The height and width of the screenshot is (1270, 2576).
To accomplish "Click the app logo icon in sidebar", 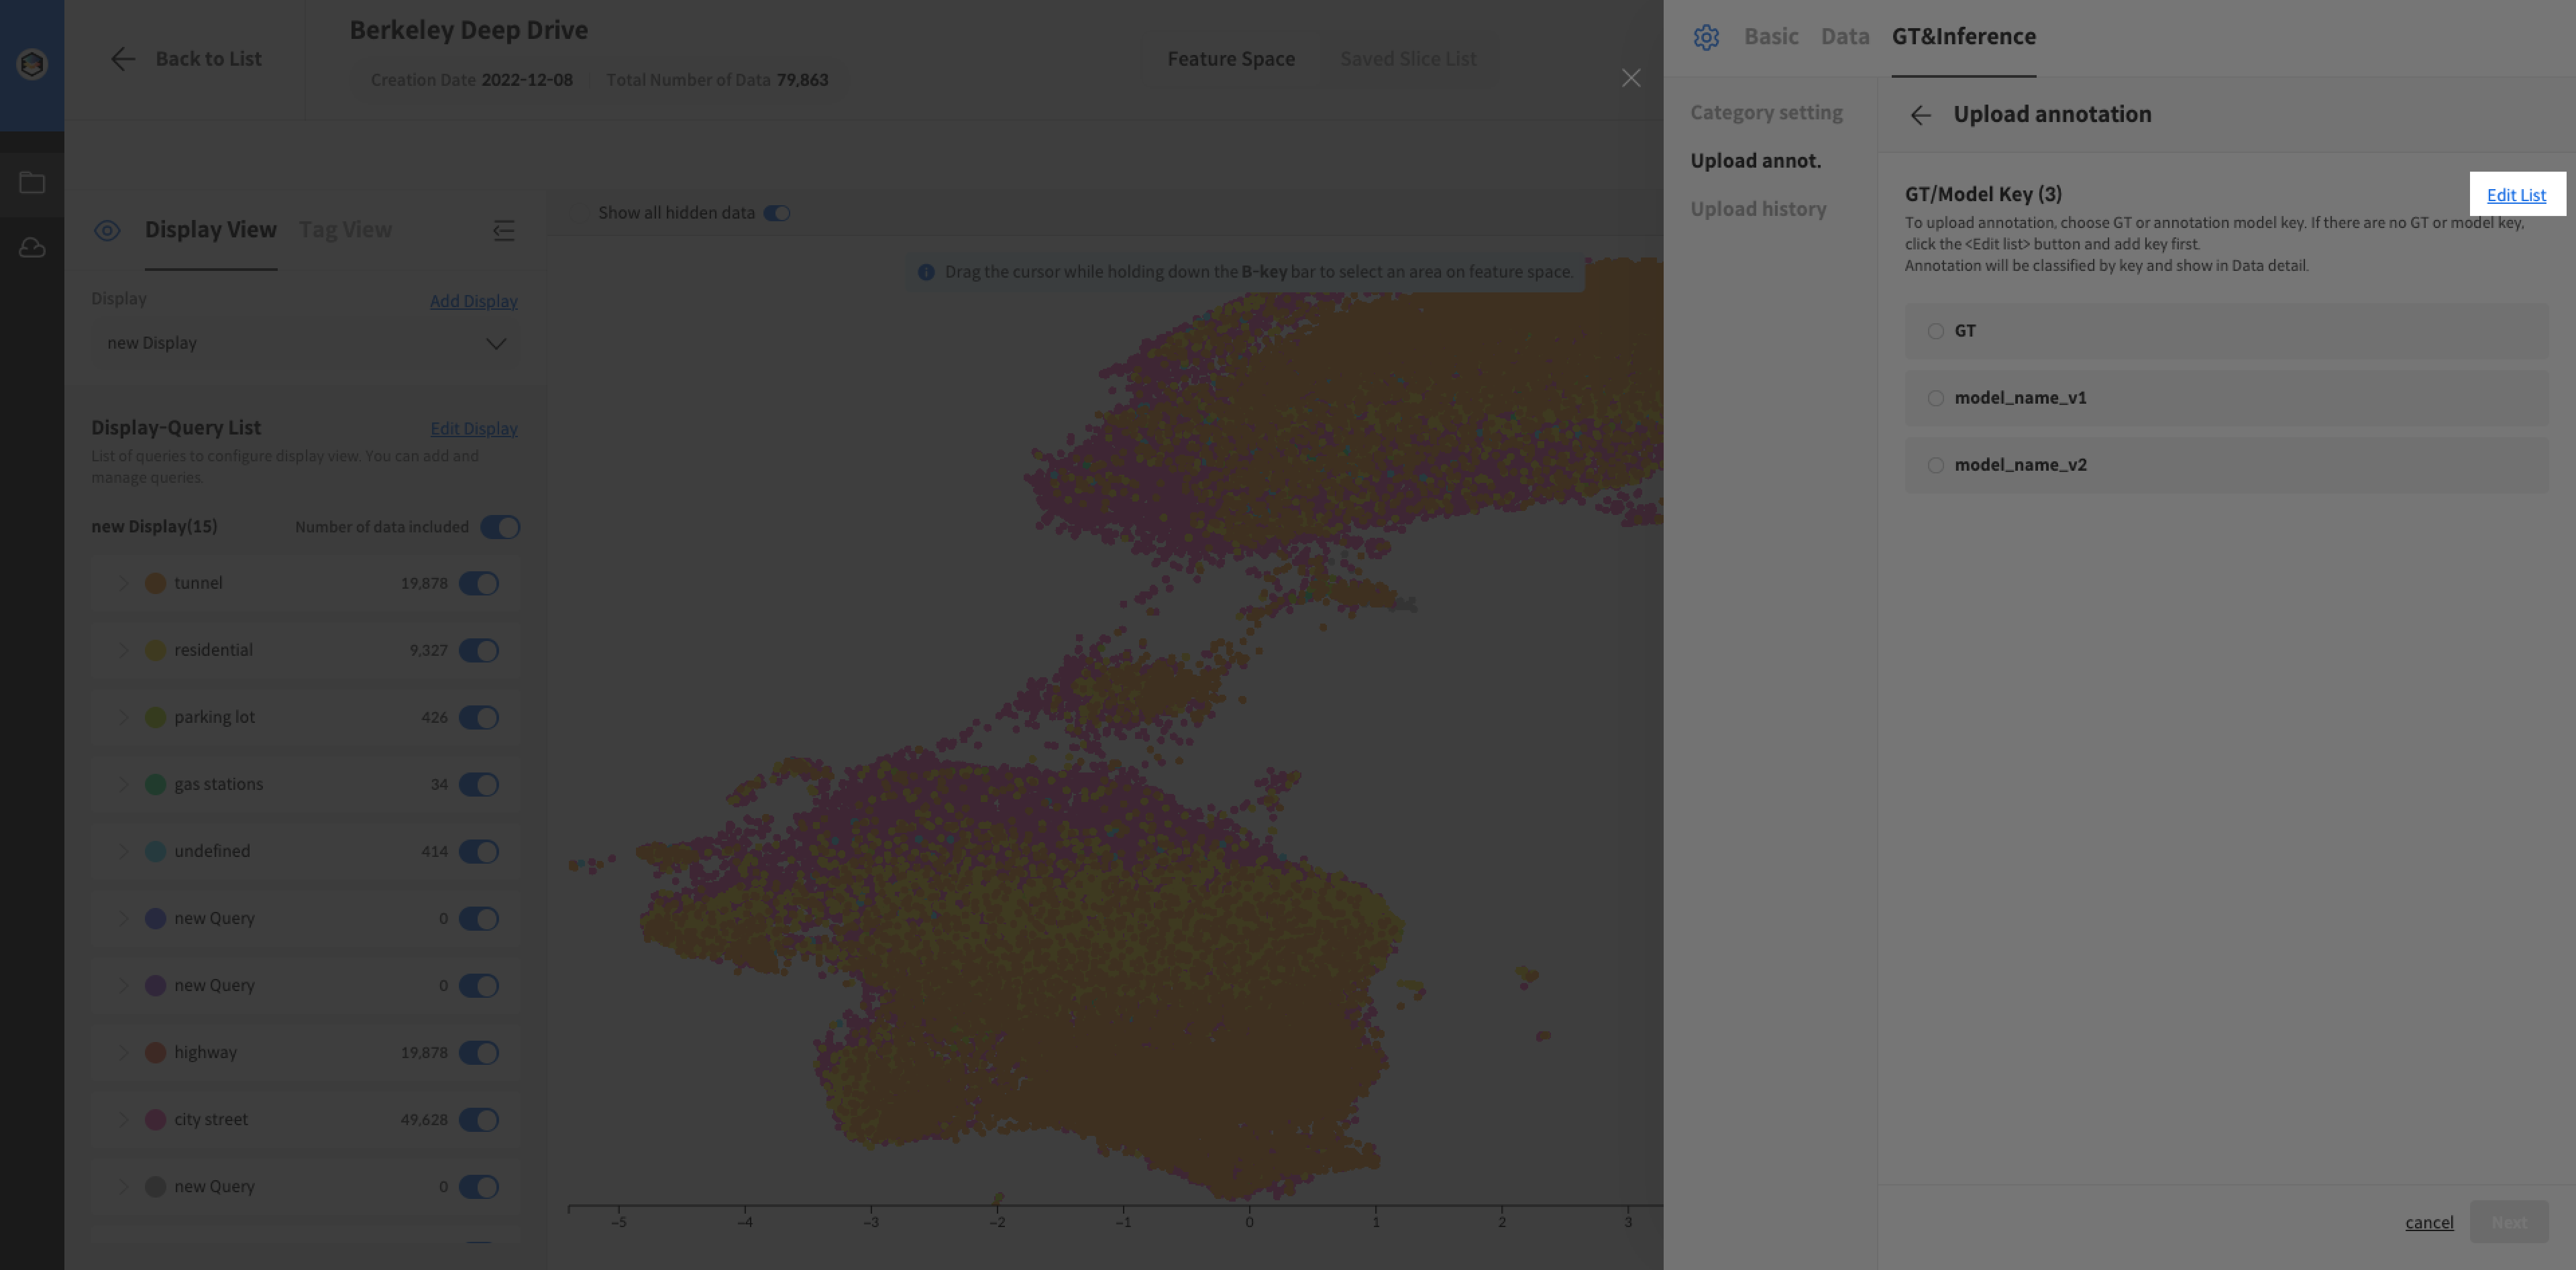I will [32, 64].
